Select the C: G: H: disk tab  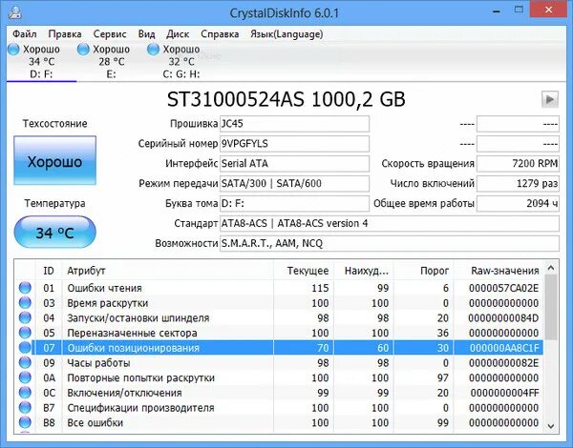(x=181, y=62)
